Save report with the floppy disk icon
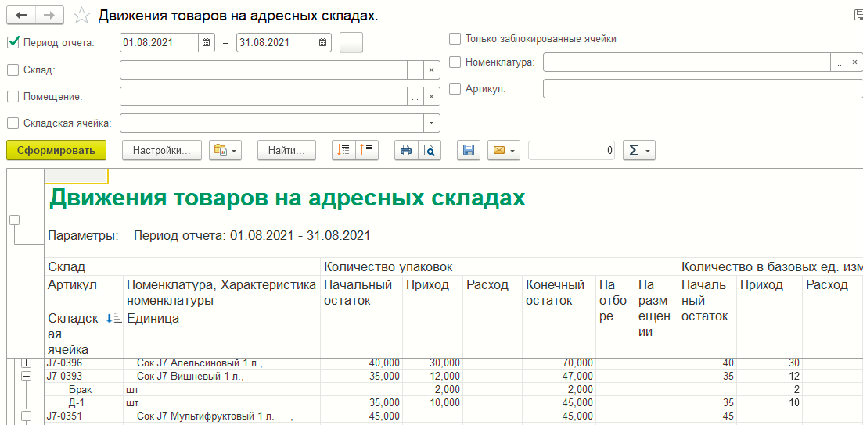 point(469,151)
